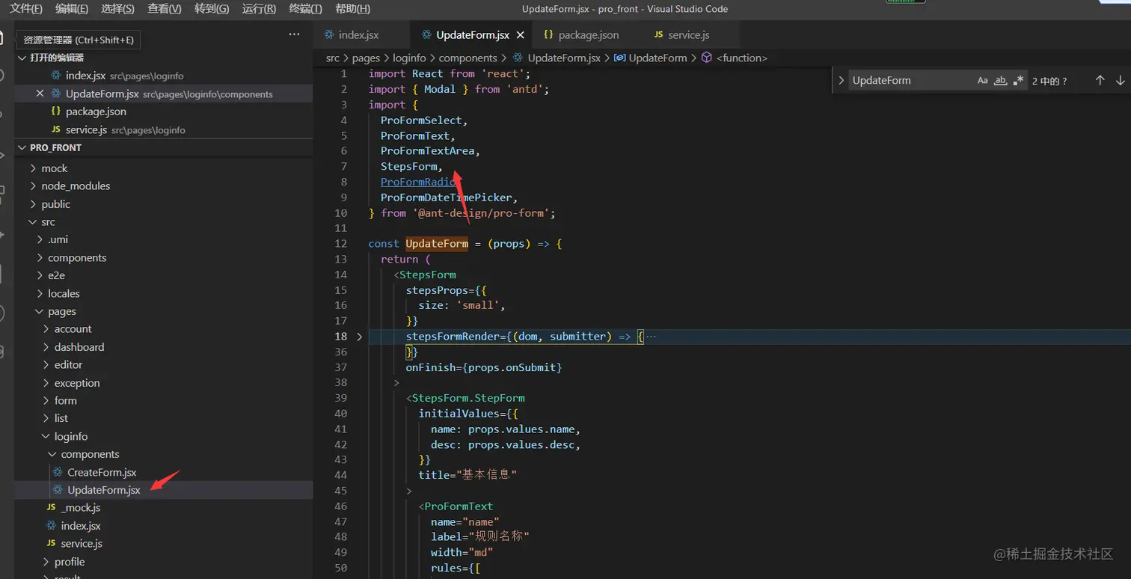Click the ProFormRadio import link

click(x=418, y=182)
